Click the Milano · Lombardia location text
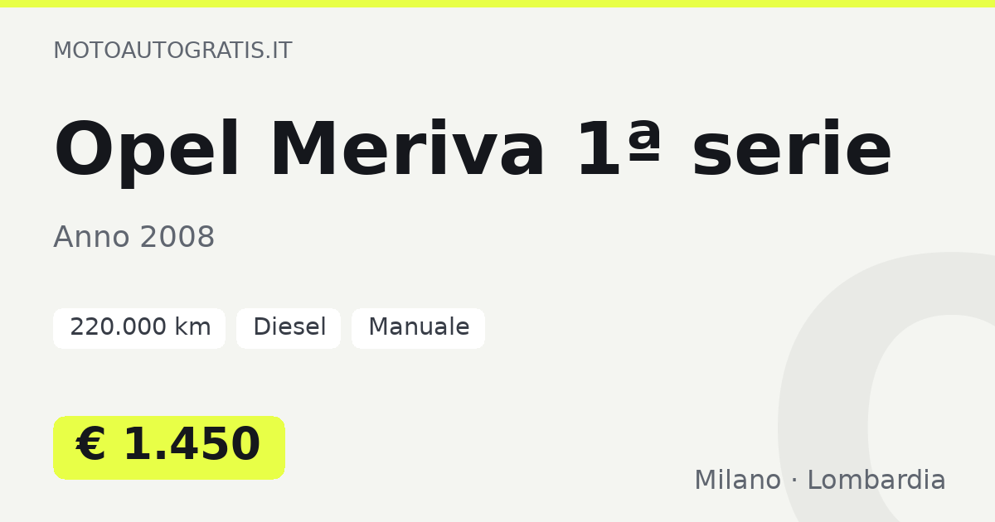 tap(820, 481)
